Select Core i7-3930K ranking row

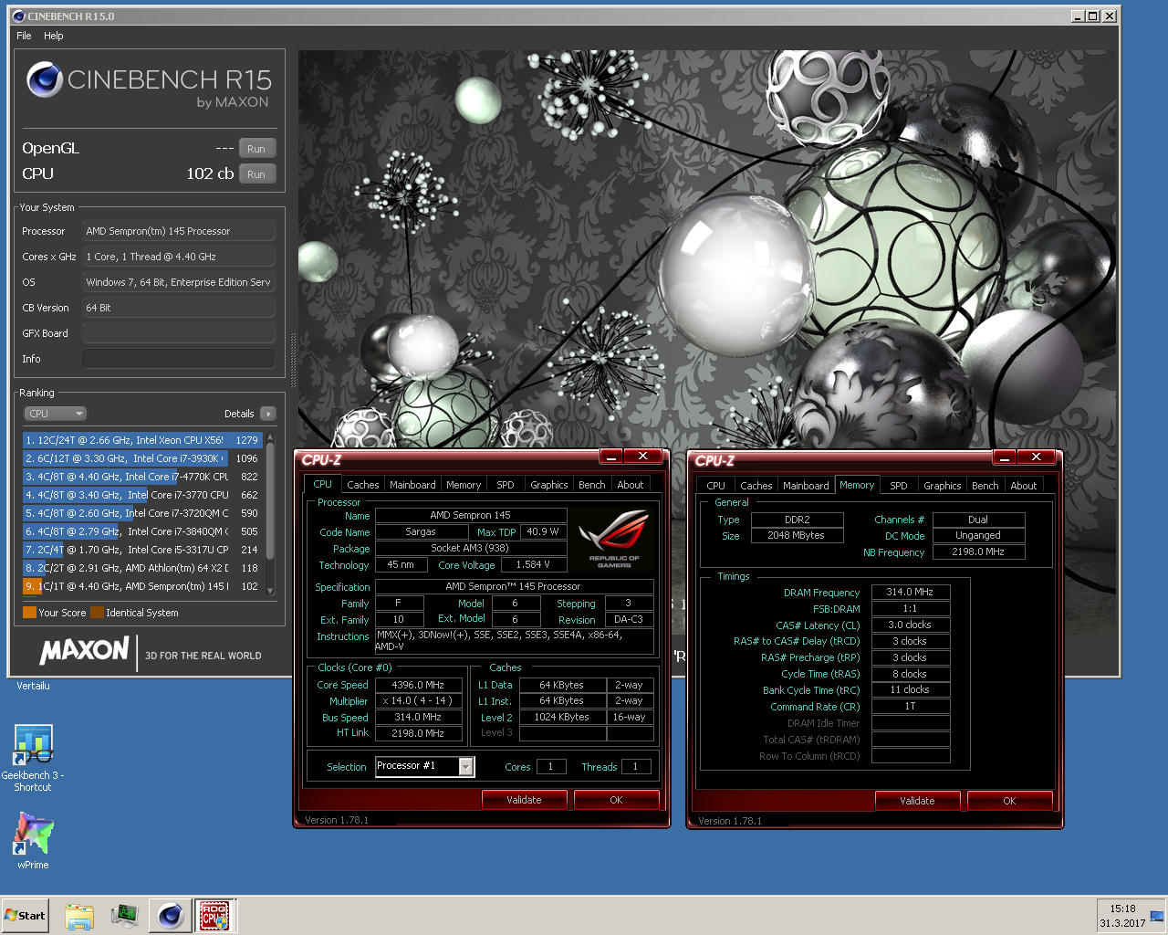142,458
